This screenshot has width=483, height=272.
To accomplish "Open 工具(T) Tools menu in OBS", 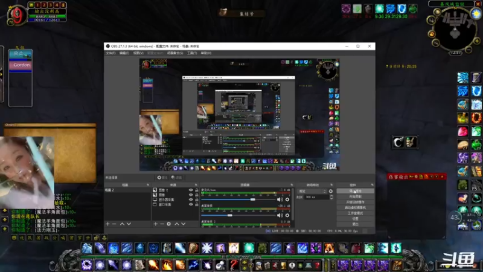I will 192,53.
